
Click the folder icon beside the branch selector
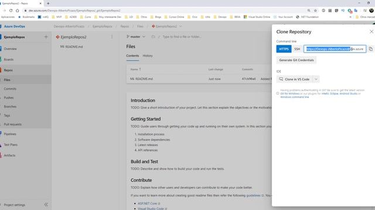(x=154, y=37)
